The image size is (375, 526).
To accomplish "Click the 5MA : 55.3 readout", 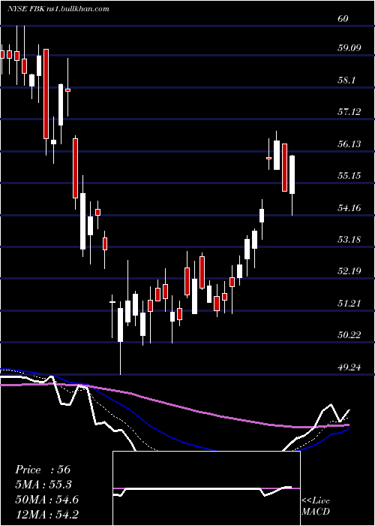I will click(43, 485).
